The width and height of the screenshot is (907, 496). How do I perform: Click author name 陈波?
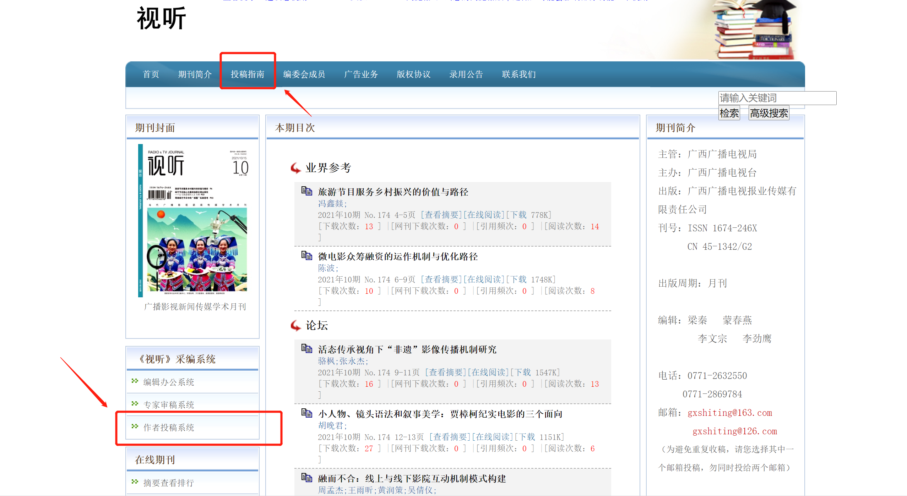tap(326, 268)
